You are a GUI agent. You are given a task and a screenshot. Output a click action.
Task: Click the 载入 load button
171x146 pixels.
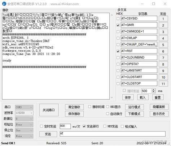(143, 97)
